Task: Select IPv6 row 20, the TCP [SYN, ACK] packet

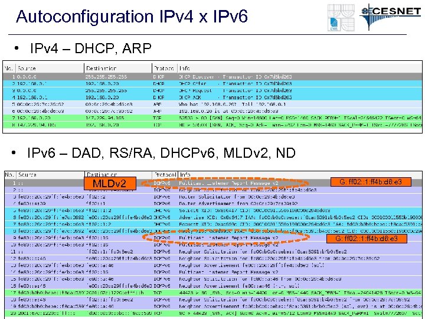Action: click(x=213, y=313)
